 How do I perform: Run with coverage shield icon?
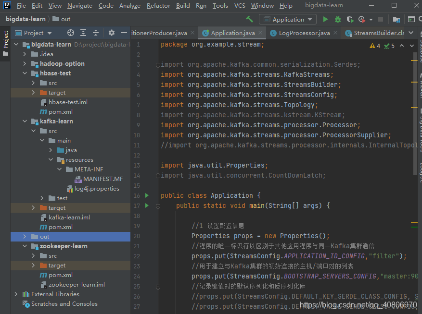pyautogui.click(x=350, y=19)
